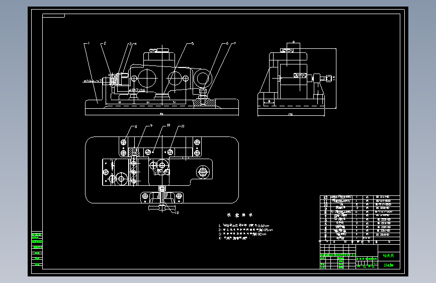Click the H7/h6 fit annotation in front view
This screenshot has height=283, width=436.
pyautogui.click(x=137, y=90)
